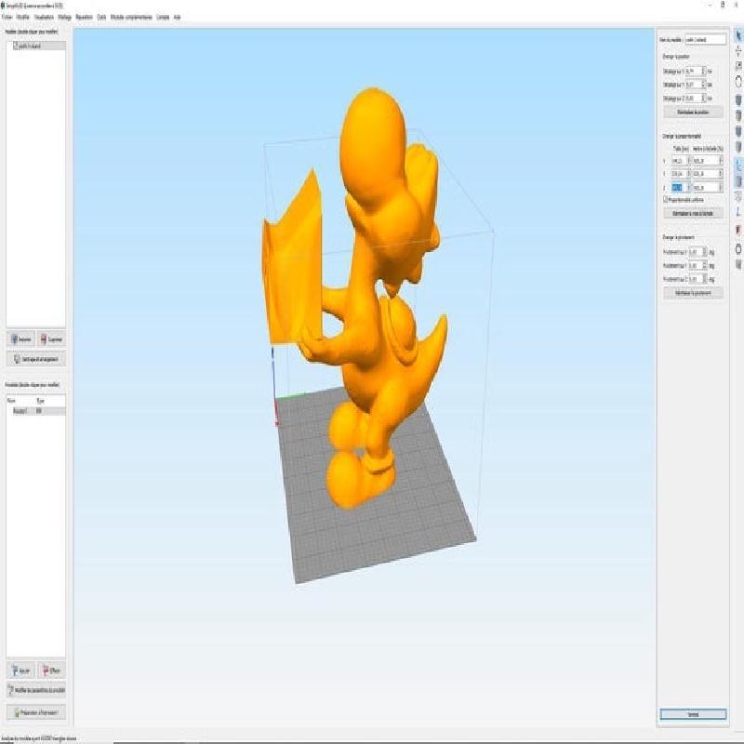This screenshot has height=744, width=744.
Task: Switch to the side view
Action: coord(738,147)
